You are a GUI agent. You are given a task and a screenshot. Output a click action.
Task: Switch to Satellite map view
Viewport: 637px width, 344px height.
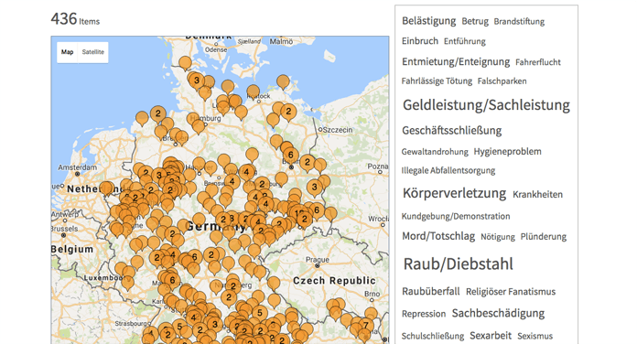pos(93,52)
